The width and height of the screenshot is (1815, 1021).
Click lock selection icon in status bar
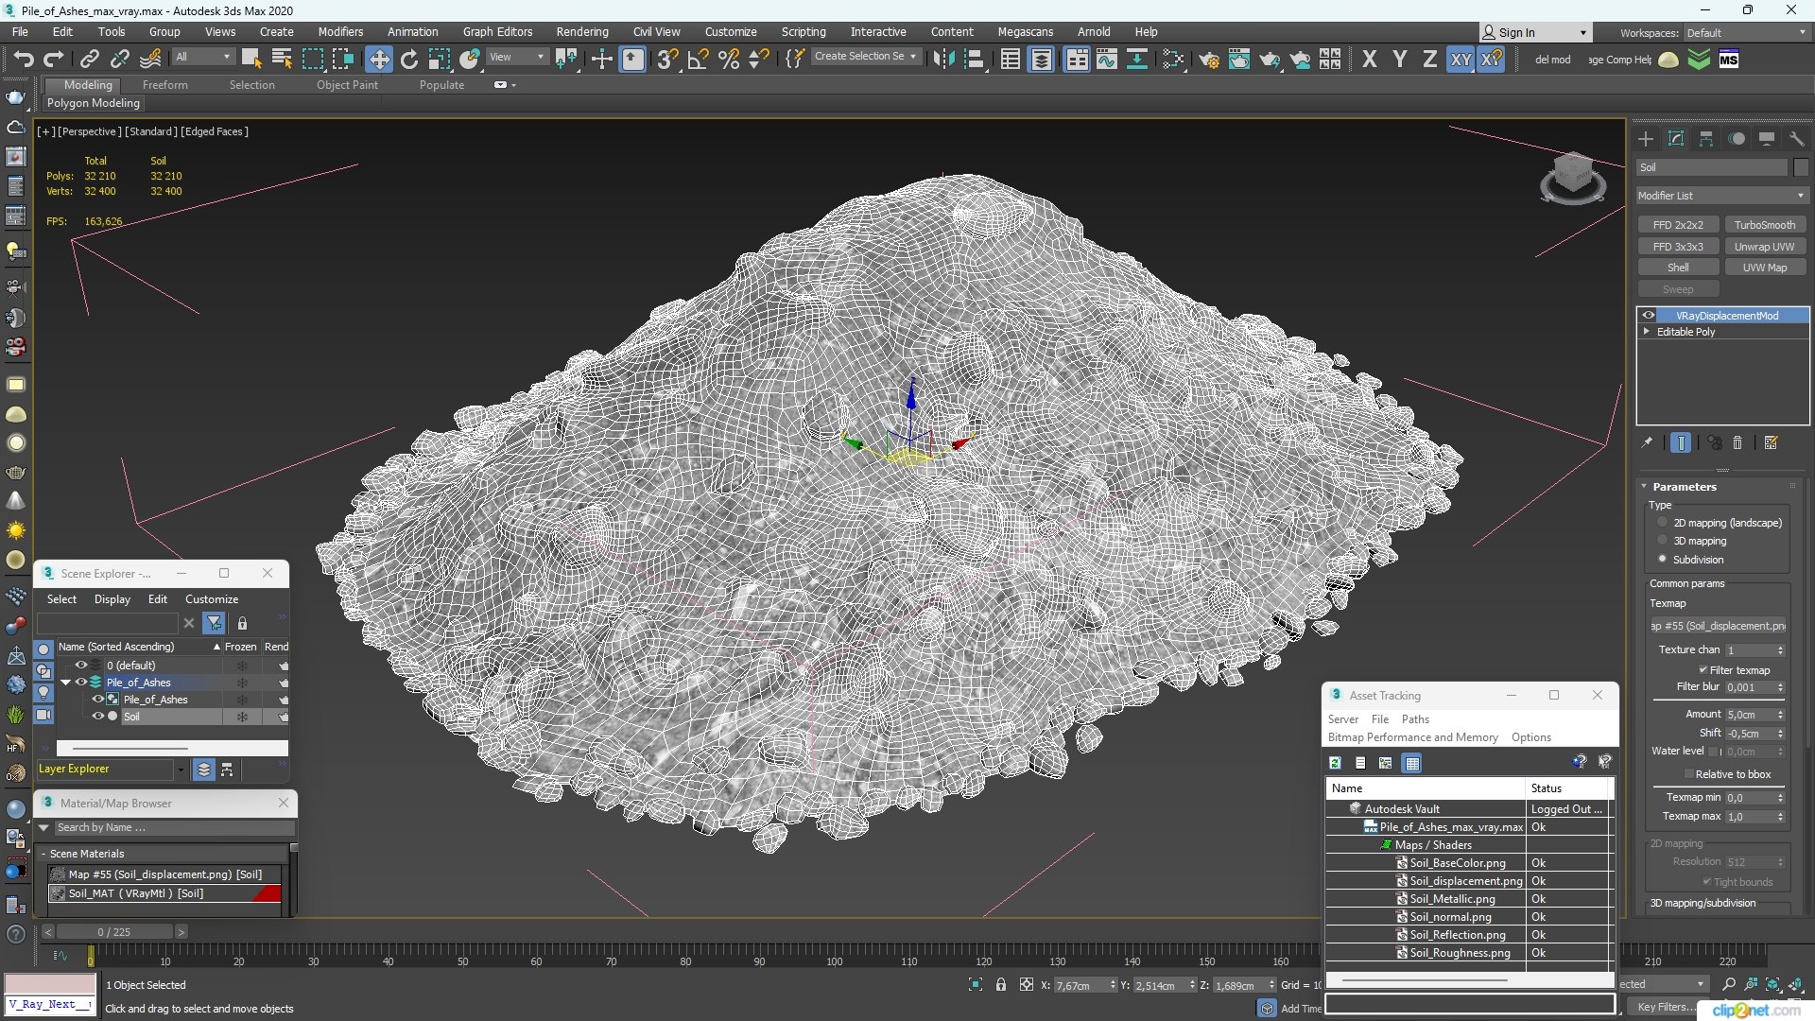[x=1001, y=985]
